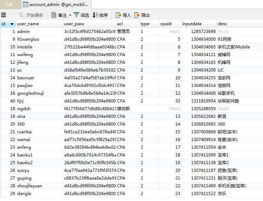Click the 'uc' user_name cell
The width and height of the screenshot is (263, 201).
click(x=40, y=70)
